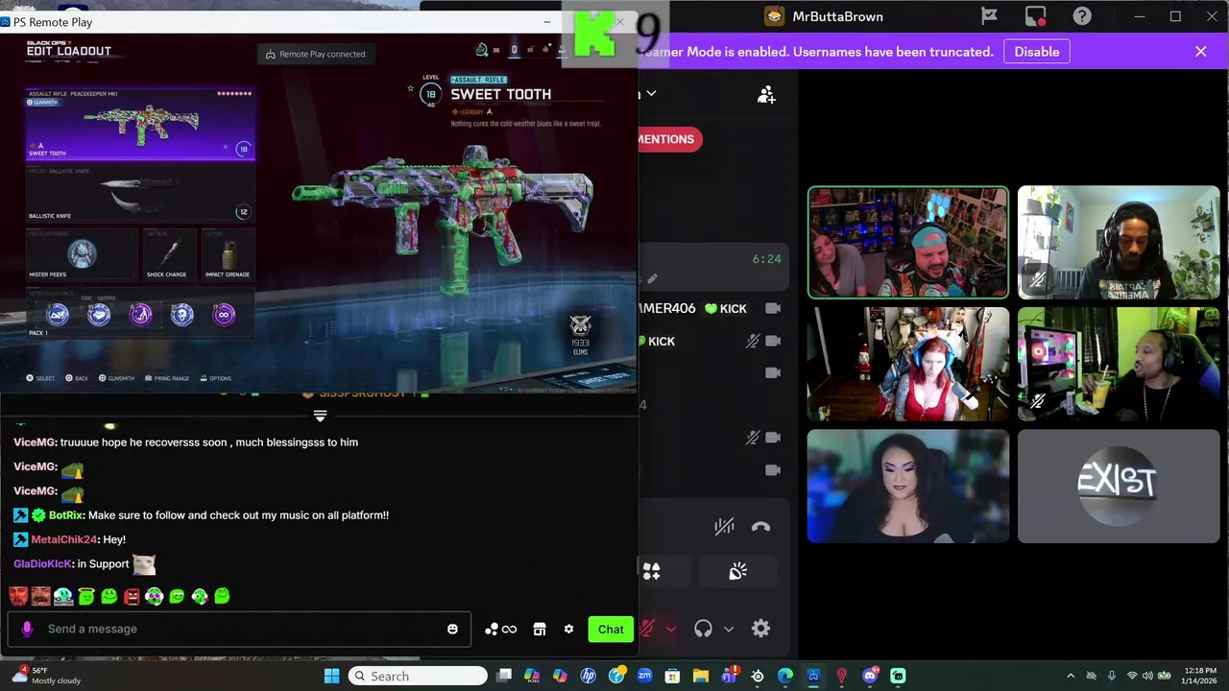Insert the green halo emote from emote row
Image resolution: width=1229 pixels, height=691 pixels.
click(86, 596)
